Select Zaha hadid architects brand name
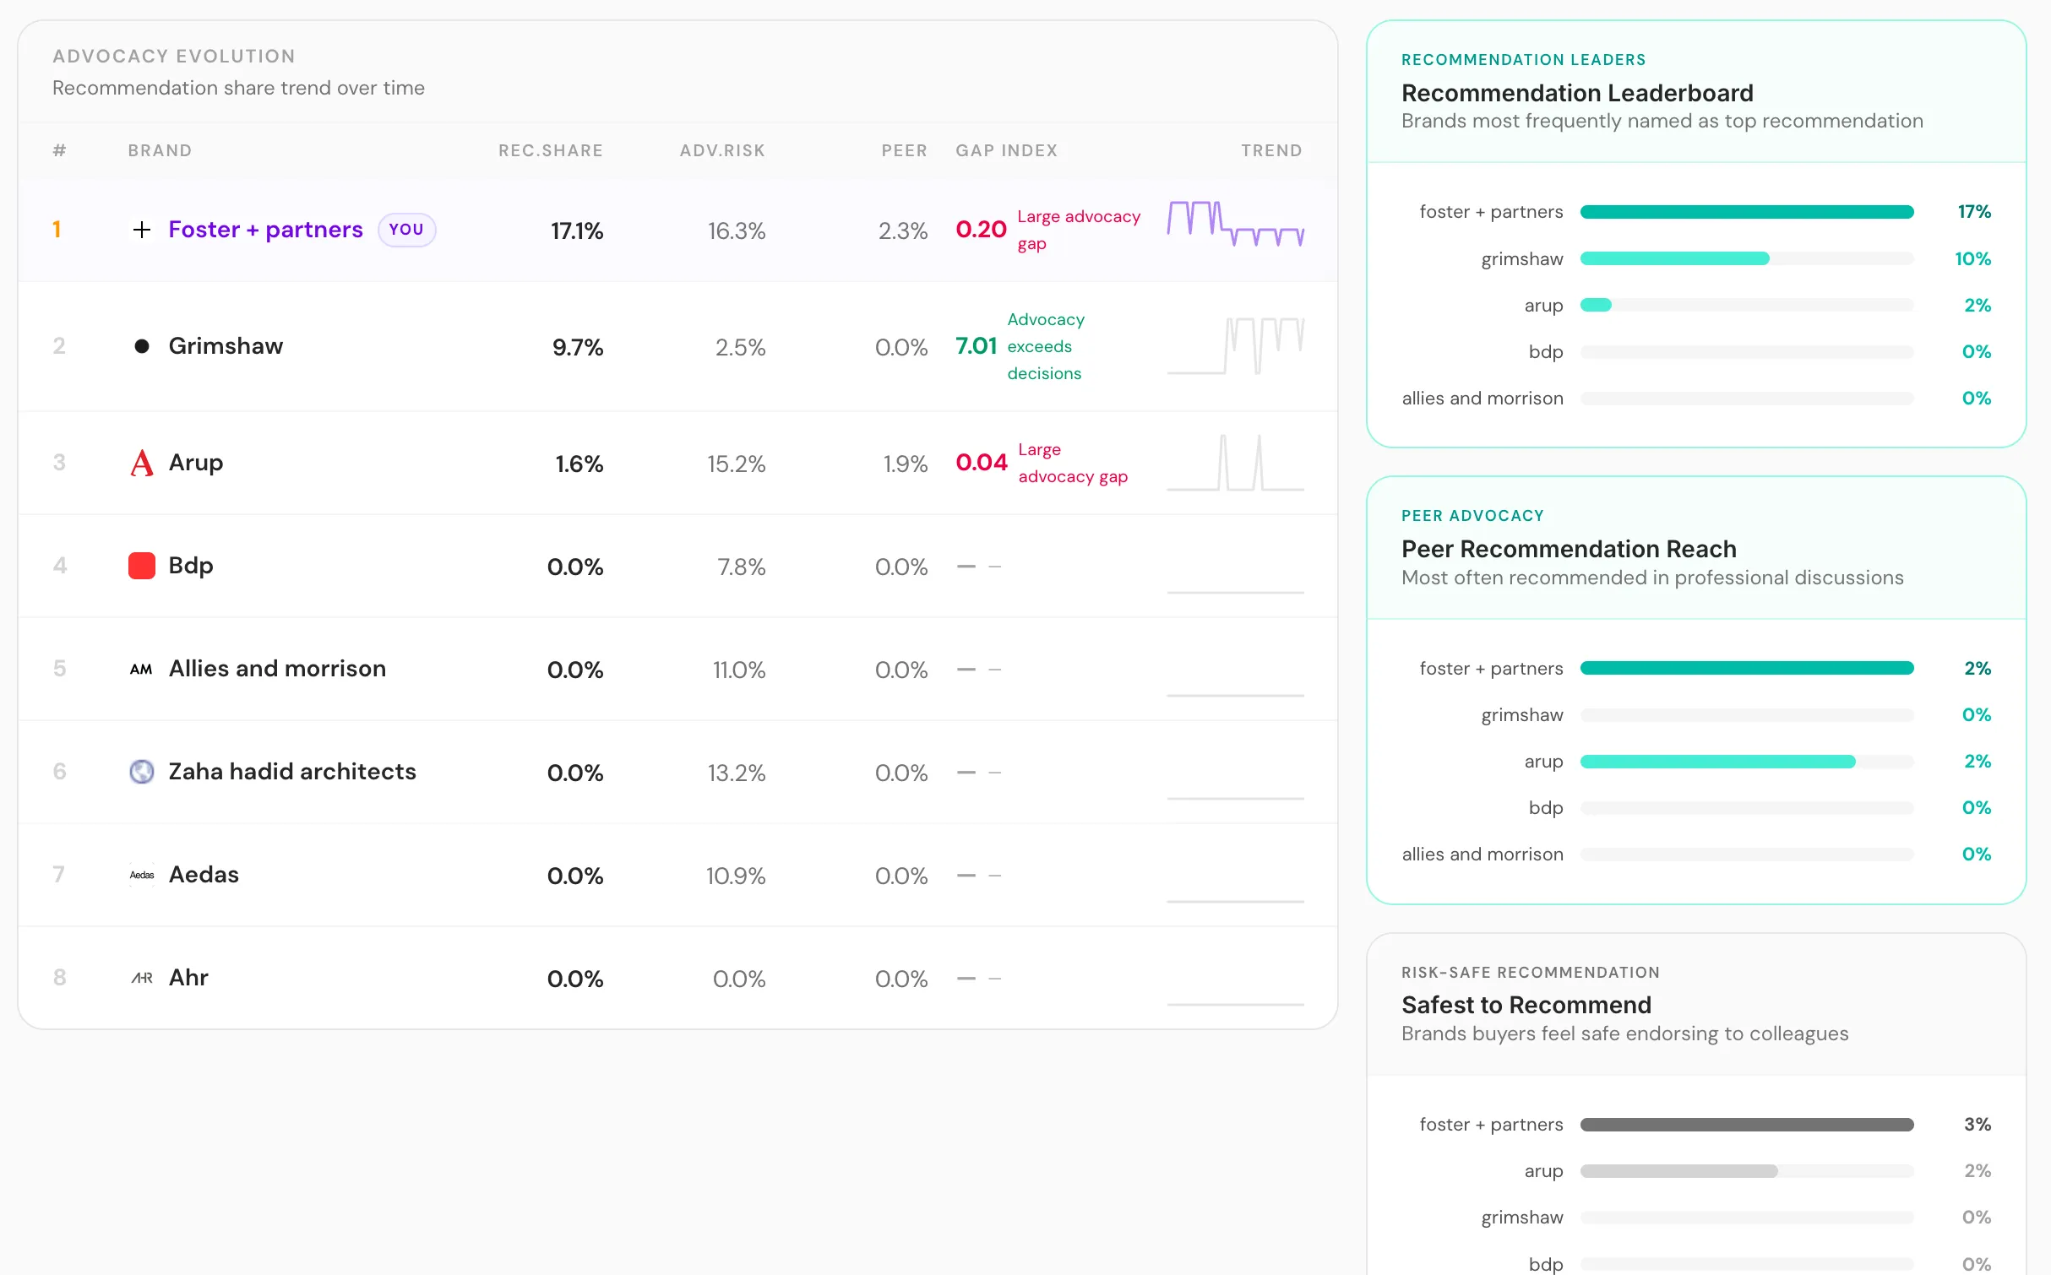The height and width of the screenshot is (1275, 2051). click(292, 772)
